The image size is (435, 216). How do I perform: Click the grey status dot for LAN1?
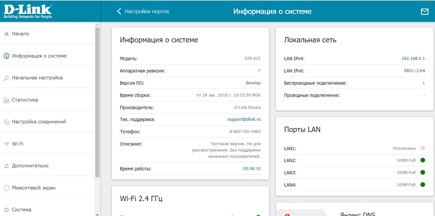pos(422,148)
